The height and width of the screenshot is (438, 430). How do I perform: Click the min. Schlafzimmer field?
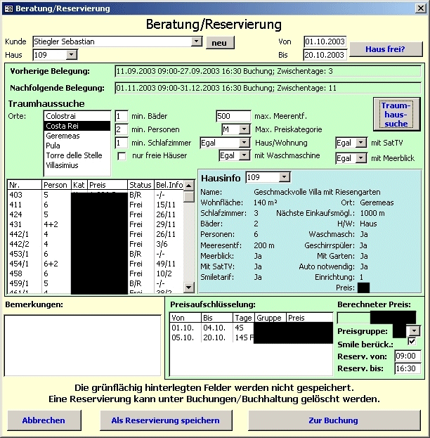pos(122,143)
